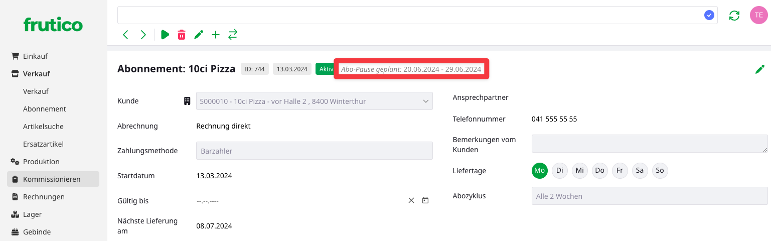Toggle Saturday (Sa) delivery day
Image resolution: width=771 pixels, height=241 pixels.
[x=640, y=170]
